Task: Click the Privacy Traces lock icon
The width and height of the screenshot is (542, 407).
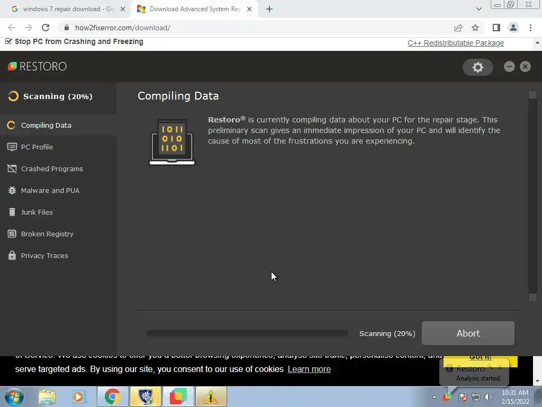Action: coord(12,255)
